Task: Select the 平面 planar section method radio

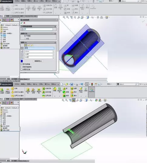Action: [x=25, y=36]
